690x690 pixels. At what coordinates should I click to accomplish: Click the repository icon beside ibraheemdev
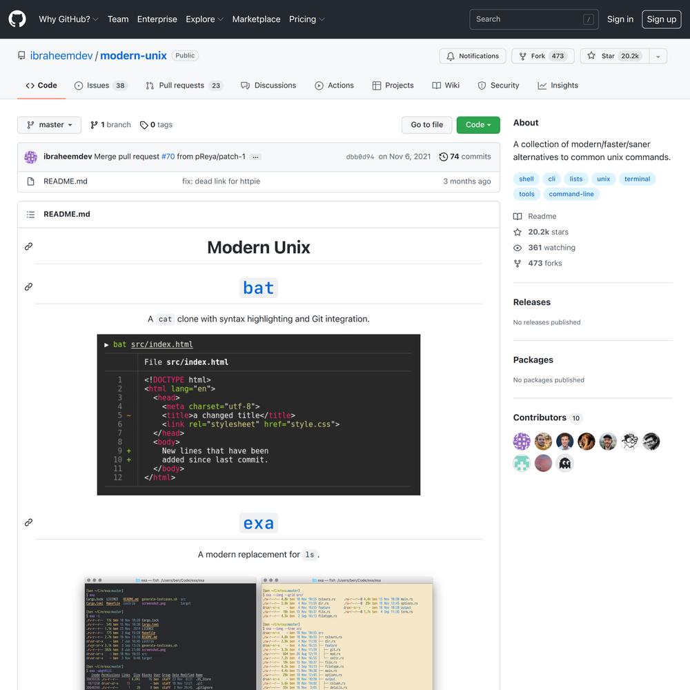coord(21,55)
